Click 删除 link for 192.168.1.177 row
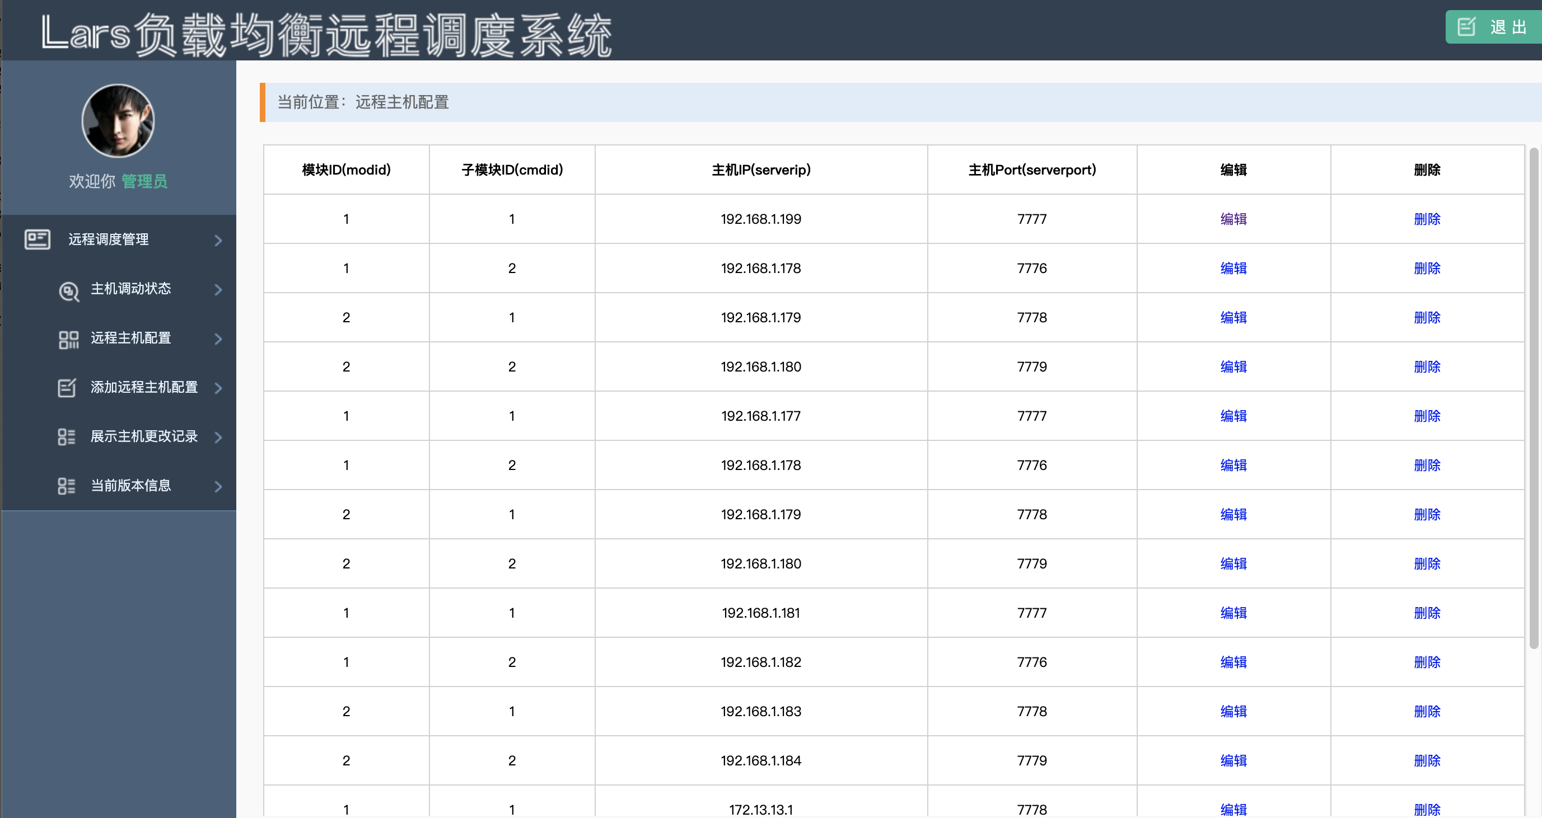Screen dimensions: 1542x818 point(1427,416)
